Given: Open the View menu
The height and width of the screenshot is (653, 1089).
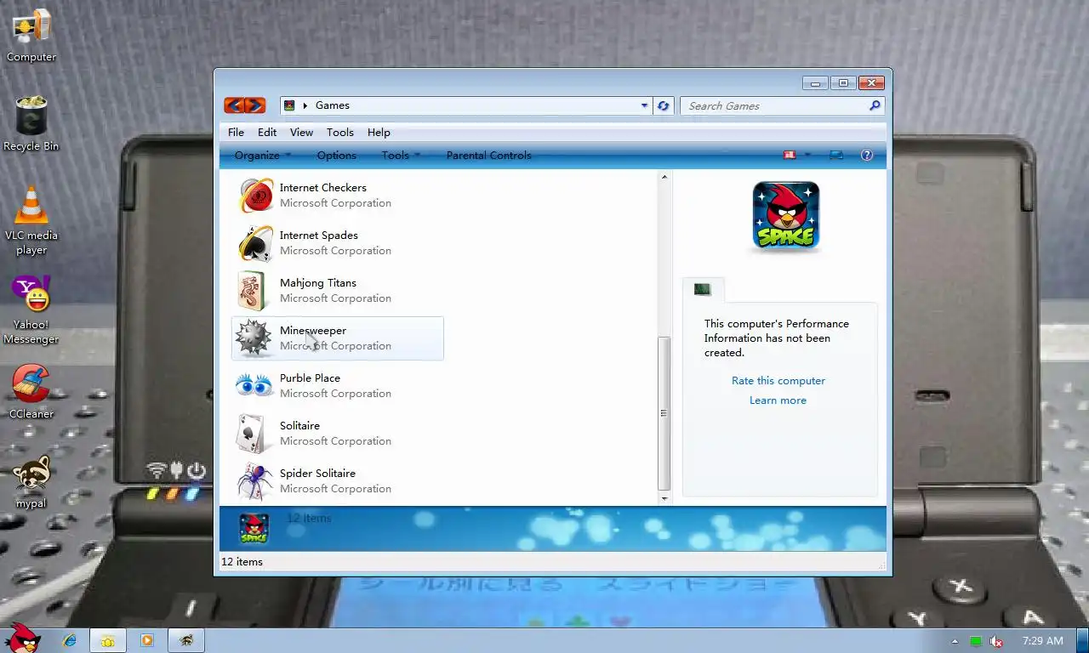Looking at the screenshot, I should [301, 132].
